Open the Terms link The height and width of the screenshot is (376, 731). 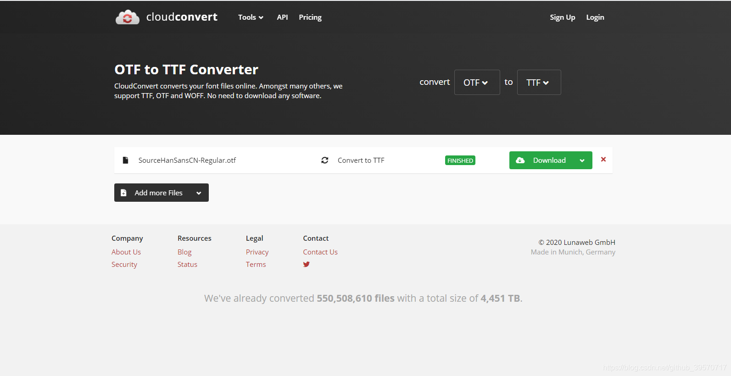(256, 264)
